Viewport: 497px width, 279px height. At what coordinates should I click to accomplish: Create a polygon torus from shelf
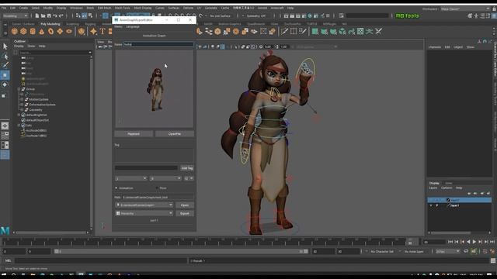coord(50,31)
